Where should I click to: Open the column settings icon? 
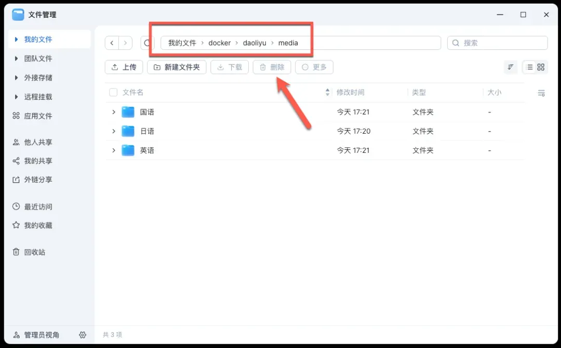coord(541,93)
